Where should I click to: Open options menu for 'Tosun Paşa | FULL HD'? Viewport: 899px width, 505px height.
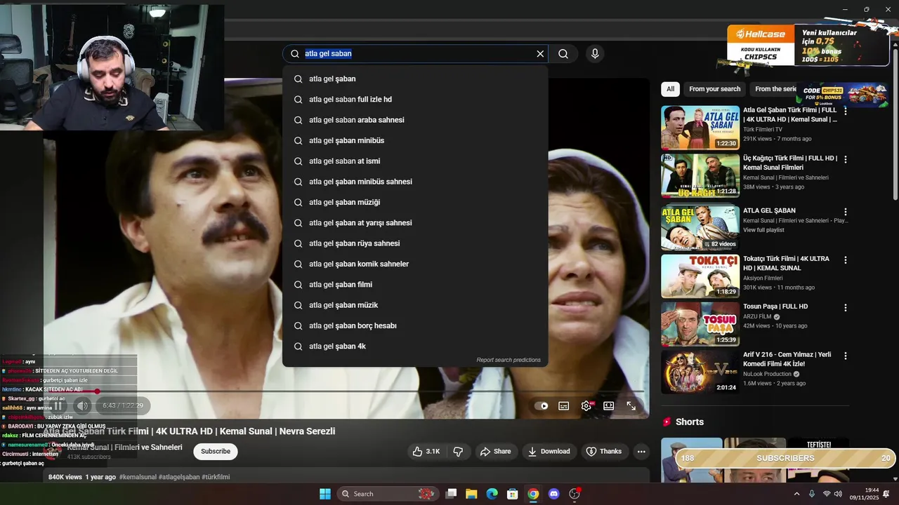(846, 307)
